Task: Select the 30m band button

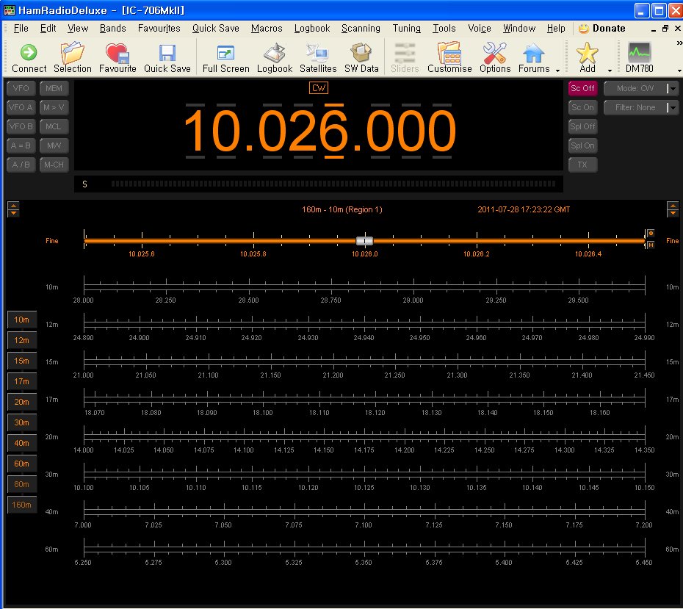Action: coord(22,422)
